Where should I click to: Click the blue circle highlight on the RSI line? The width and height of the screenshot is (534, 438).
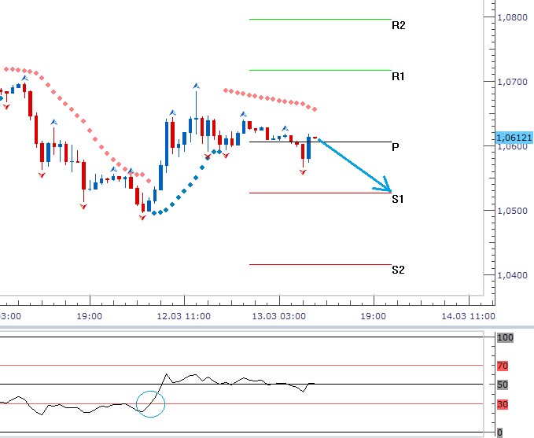(150, 402)
